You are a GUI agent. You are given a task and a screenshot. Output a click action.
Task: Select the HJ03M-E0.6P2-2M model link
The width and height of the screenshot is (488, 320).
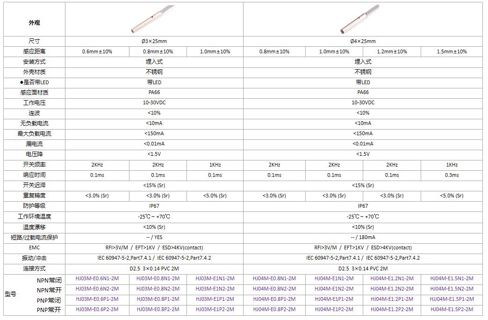point(97,309)
